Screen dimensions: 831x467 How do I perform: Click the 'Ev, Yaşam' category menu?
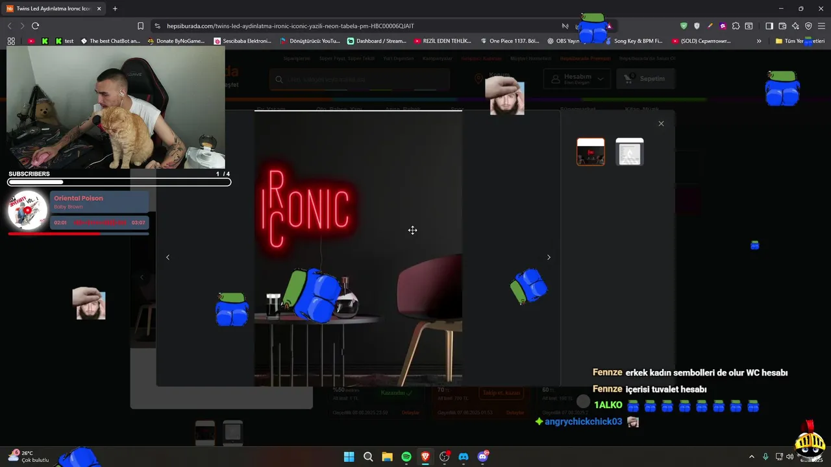tap(271, 110)
